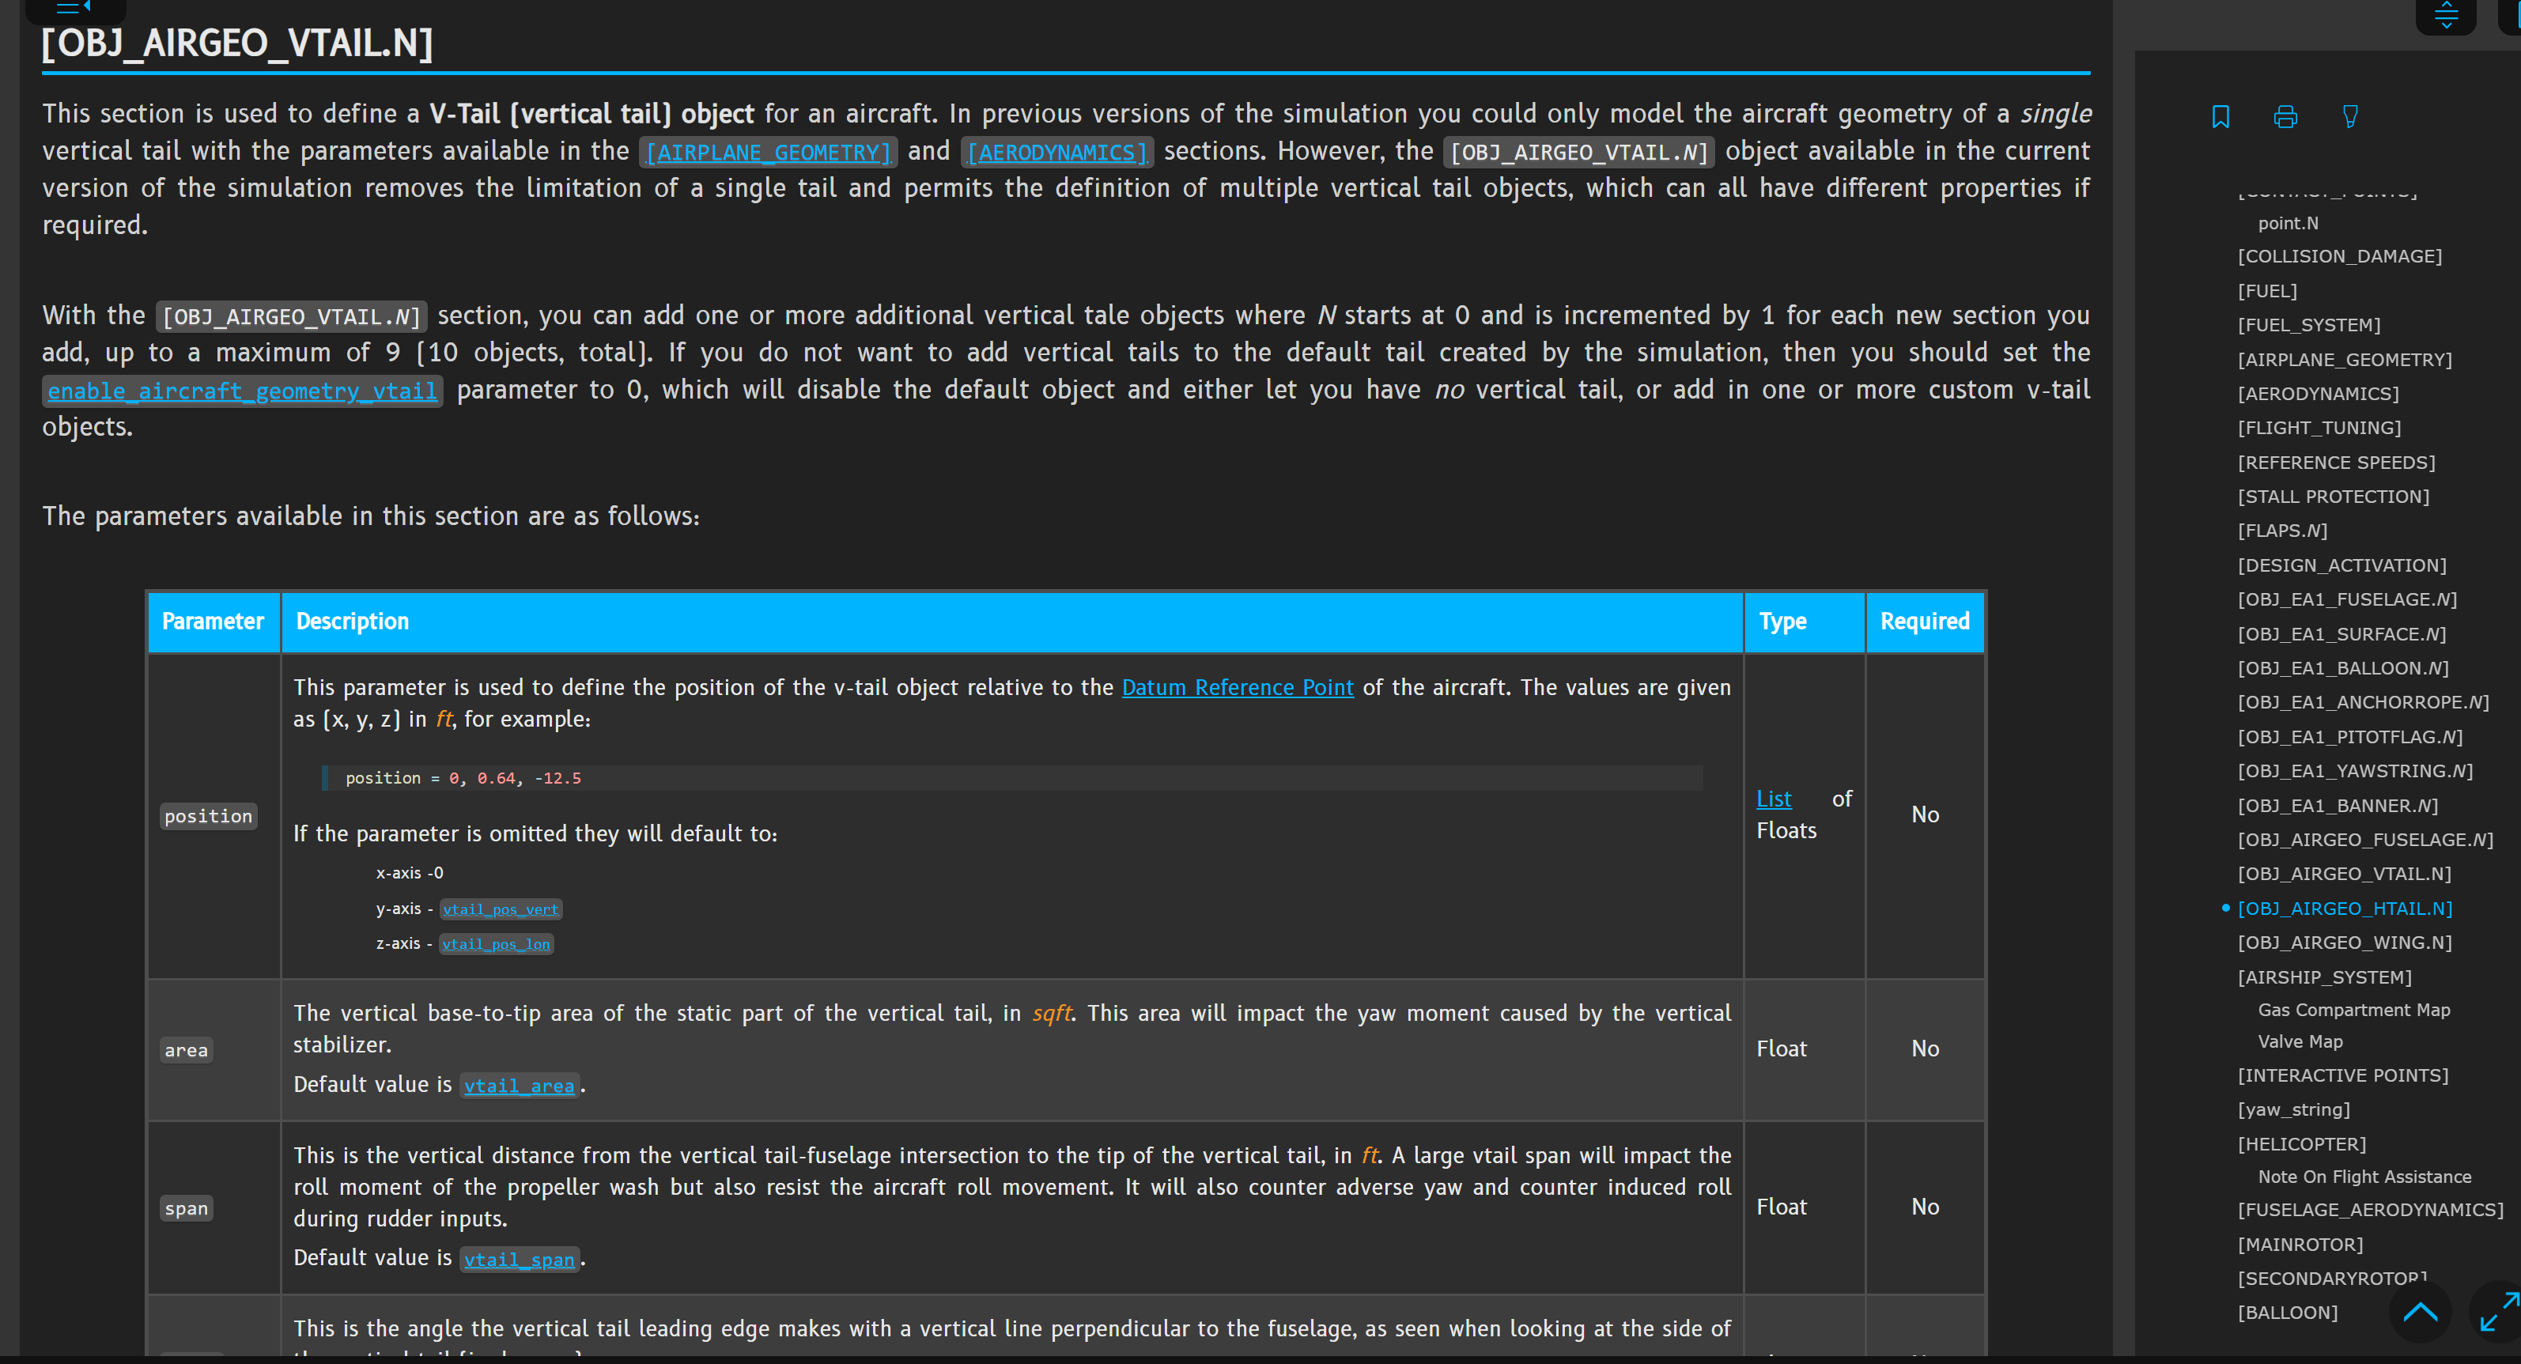The height and width of the screenshot is (1364, 2521).
Task: Open the vtail_span default value link
Action: [519, 1260]
